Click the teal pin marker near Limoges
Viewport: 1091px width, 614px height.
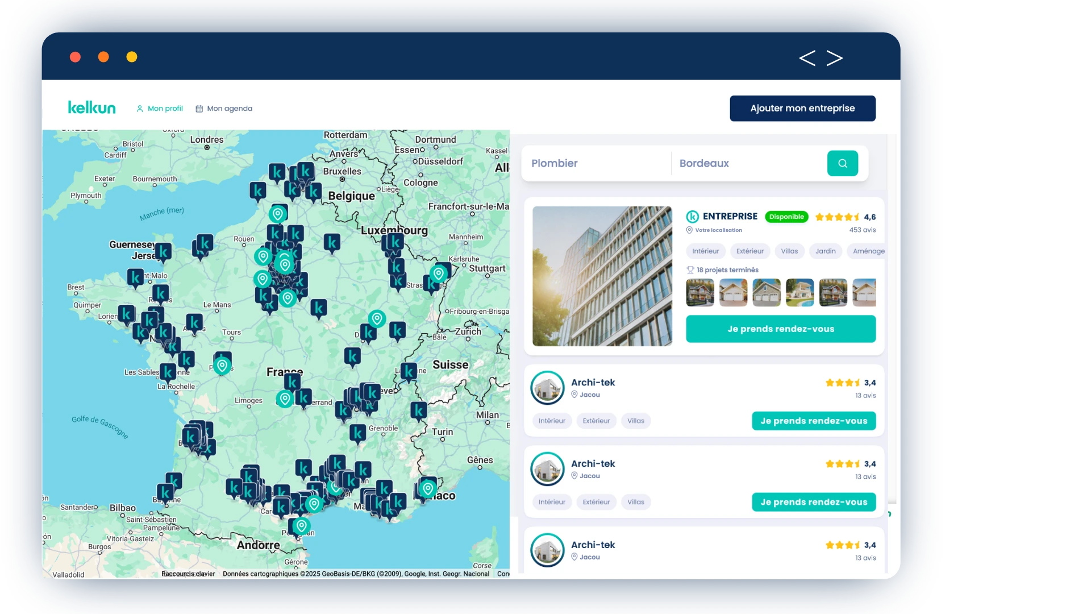(285, 399)
